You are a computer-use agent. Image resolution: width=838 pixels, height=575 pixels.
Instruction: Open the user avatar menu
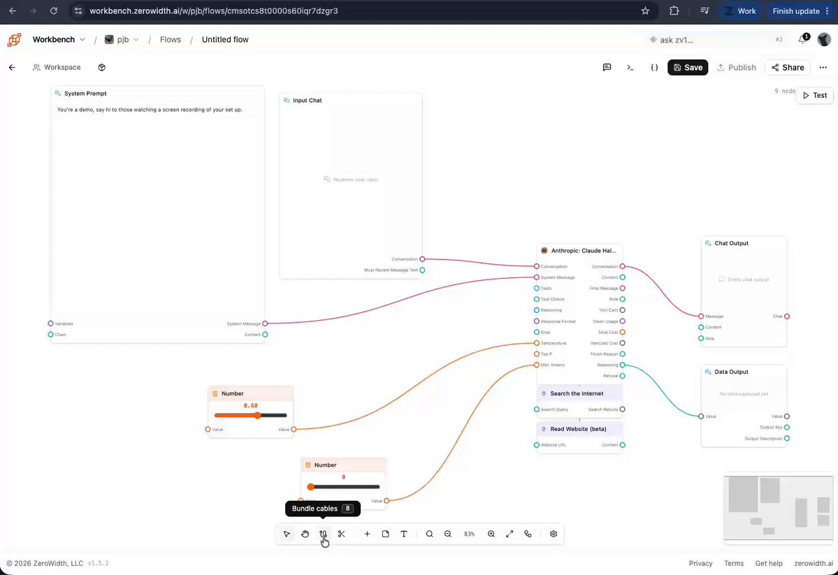pyautogui.click(x=824, y=39)
